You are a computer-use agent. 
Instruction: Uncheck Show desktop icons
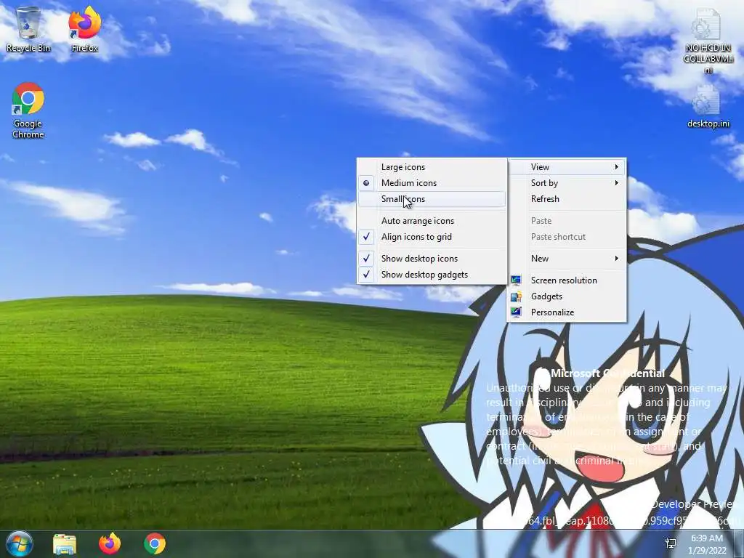tap(432, 259)
